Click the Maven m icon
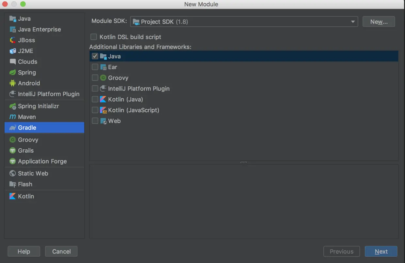This screenshot has width=405, height=263. point(13,117)
